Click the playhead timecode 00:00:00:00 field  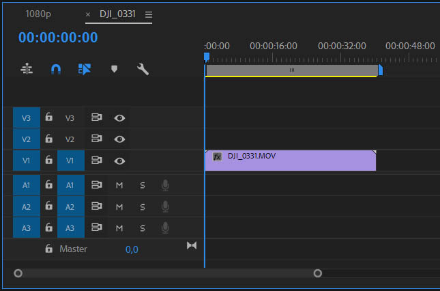pos(58,38)
